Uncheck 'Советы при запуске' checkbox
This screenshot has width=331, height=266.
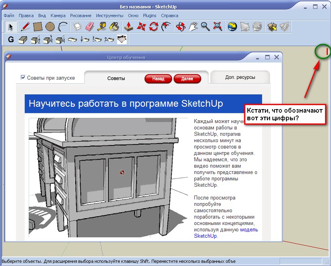point(23,77)
